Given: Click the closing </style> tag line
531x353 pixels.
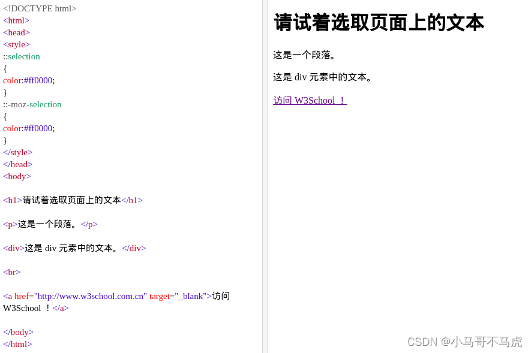Looking at the screenshot, I should coord(17,152).
